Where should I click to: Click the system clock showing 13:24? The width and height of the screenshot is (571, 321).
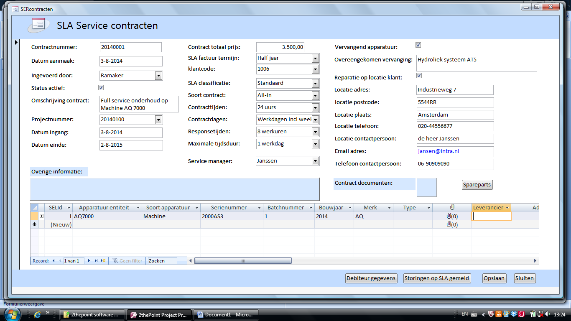coord(559,314)
